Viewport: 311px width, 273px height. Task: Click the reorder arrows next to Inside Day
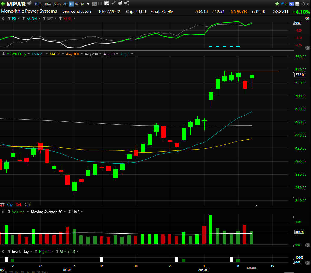(9, 251)
